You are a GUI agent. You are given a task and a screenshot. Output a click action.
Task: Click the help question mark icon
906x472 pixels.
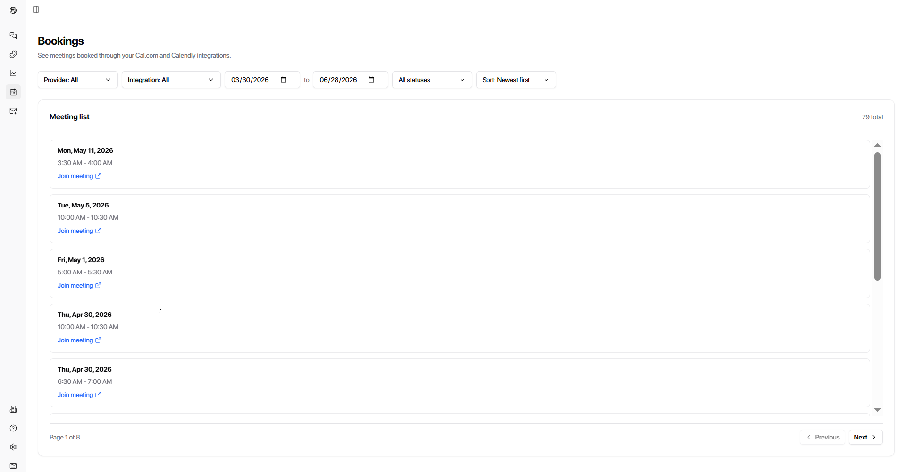pyautogui.click(x=13, y=428)
